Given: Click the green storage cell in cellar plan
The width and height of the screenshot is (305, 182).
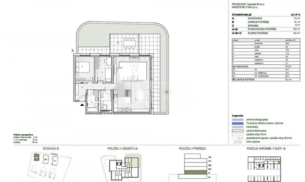Looking at the screenshot, I should 279,162.
